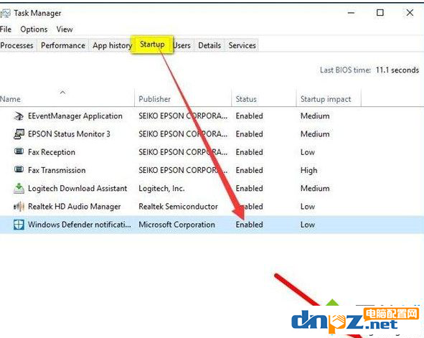Screen dimensions: 424x338
Task: Click the EEventManager Application icon
Action: [x=19, y=116]
